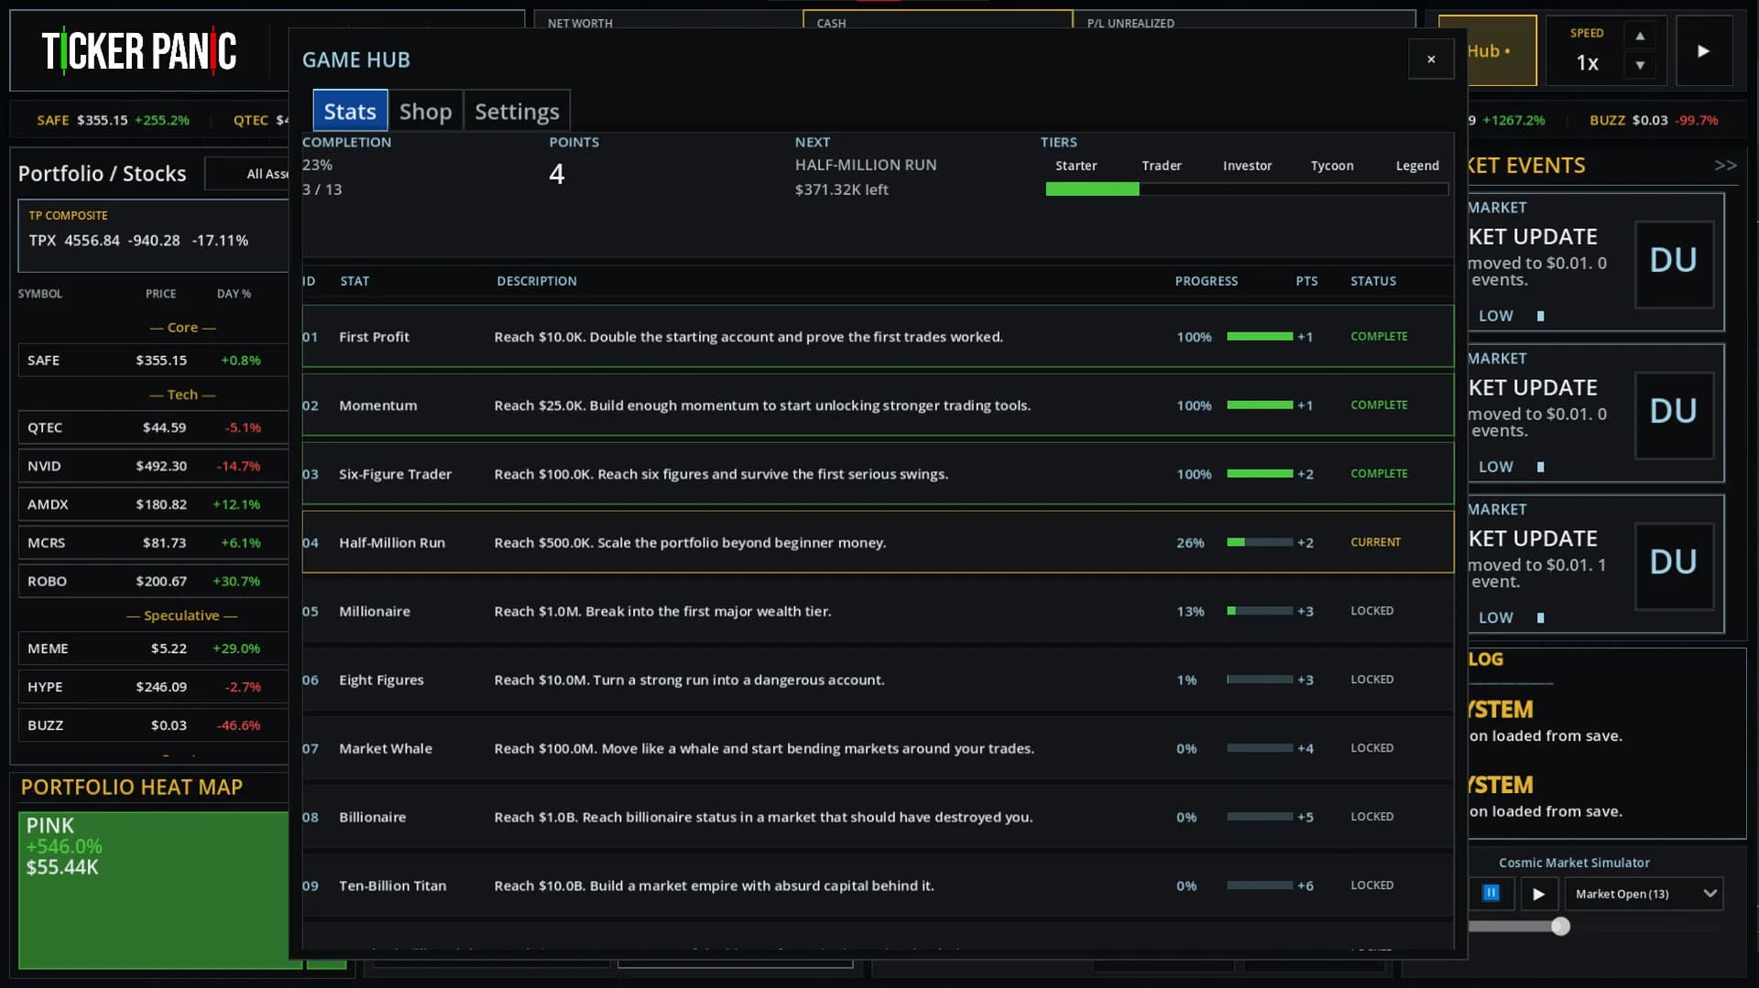
Task: Click the Core group header
Action: [182, 328]
